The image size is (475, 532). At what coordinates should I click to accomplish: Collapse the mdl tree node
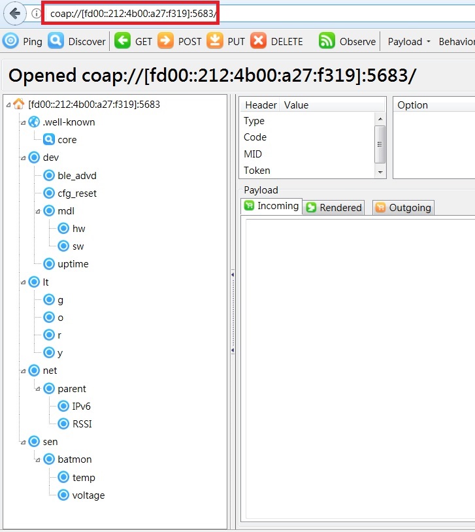pos(38,211)
